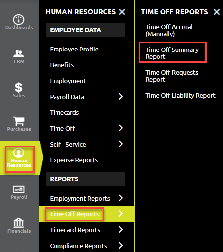Click the REPORTS section header
223x252 pixels.
(85, 179)
